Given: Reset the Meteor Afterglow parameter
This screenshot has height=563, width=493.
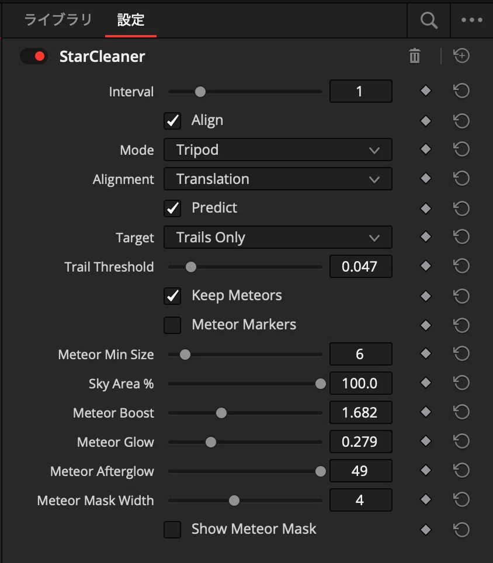Looking at the screenshot, I should point(461,470).
